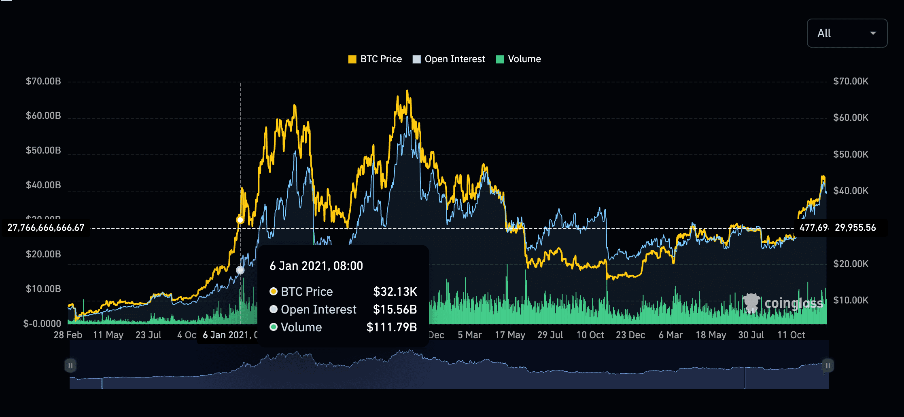Click the 23 Dec x-axis label
904x417 pixels.
tap(630, 335)
